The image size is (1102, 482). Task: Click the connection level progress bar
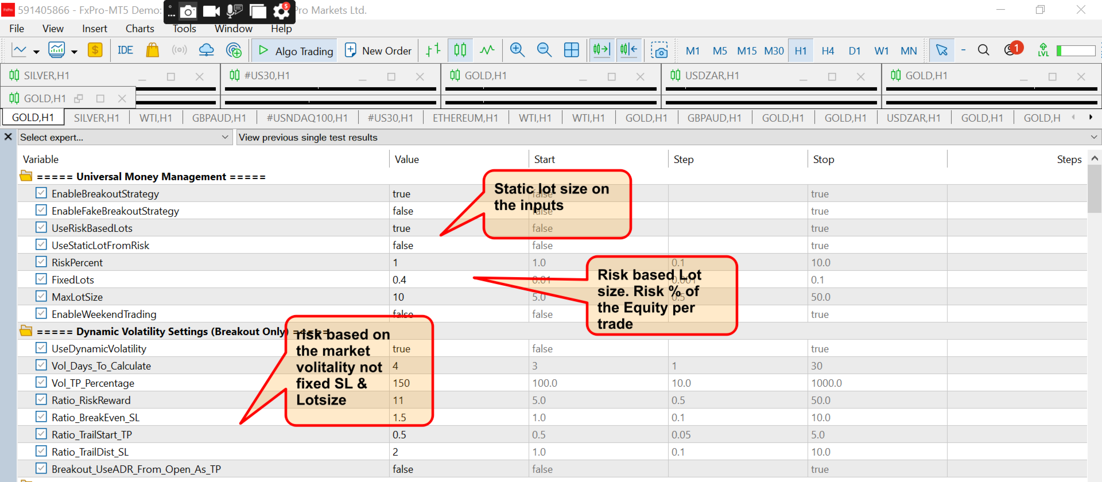coord(1076,50)
